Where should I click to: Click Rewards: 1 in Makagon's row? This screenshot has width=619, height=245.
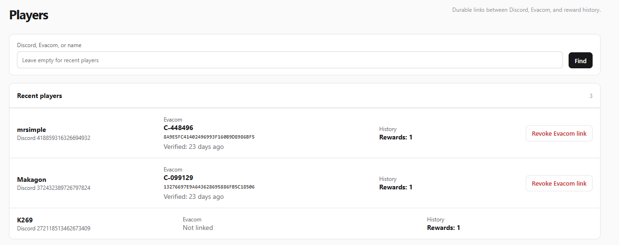[396, 187]
